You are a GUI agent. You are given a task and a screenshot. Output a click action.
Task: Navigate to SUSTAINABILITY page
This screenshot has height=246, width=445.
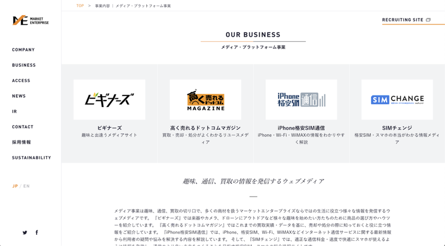click(32, 158)
